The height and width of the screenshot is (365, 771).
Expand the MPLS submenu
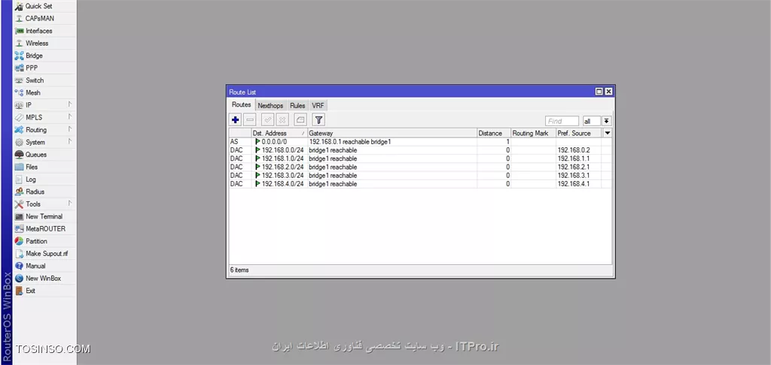point(44,117)
